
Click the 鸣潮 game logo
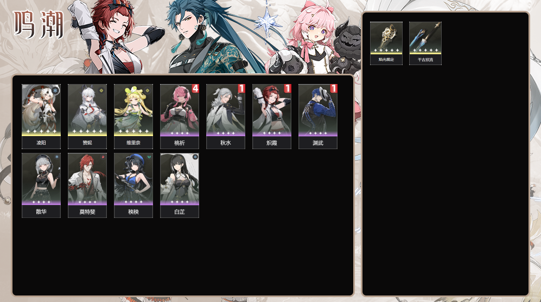[39, 24]
